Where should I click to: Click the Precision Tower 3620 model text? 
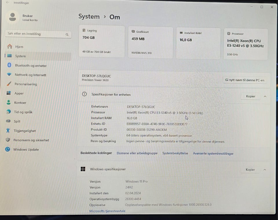click(95, 80)
